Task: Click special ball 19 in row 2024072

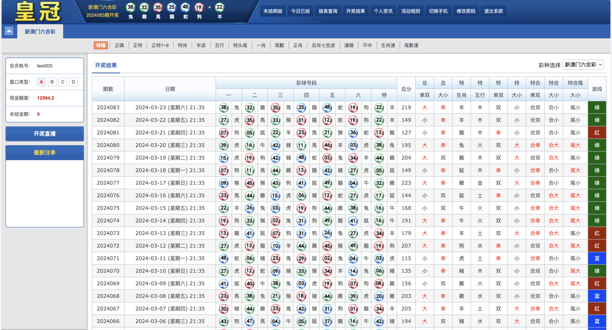Action: coord(379,246)
